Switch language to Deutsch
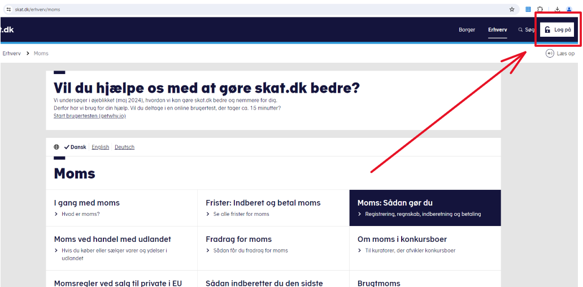This screenshot has width=583, height=287. click(124, 147)
